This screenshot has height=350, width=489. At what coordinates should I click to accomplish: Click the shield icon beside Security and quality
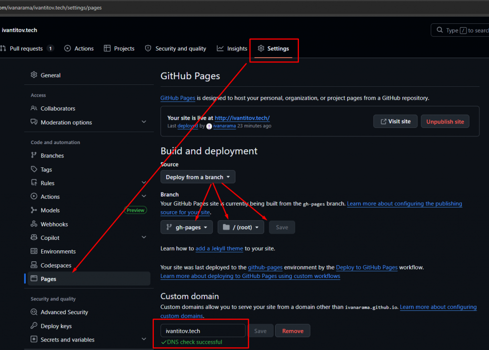[x=148, y=48]
